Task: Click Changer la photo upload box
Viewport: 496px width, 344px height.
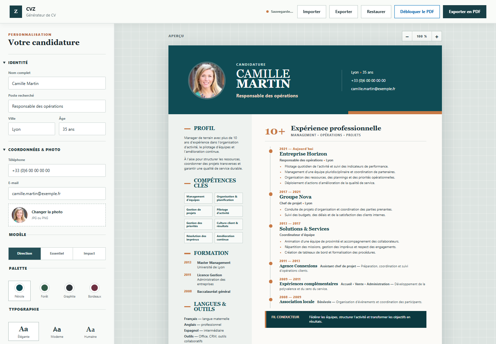Action: [57, 215]
